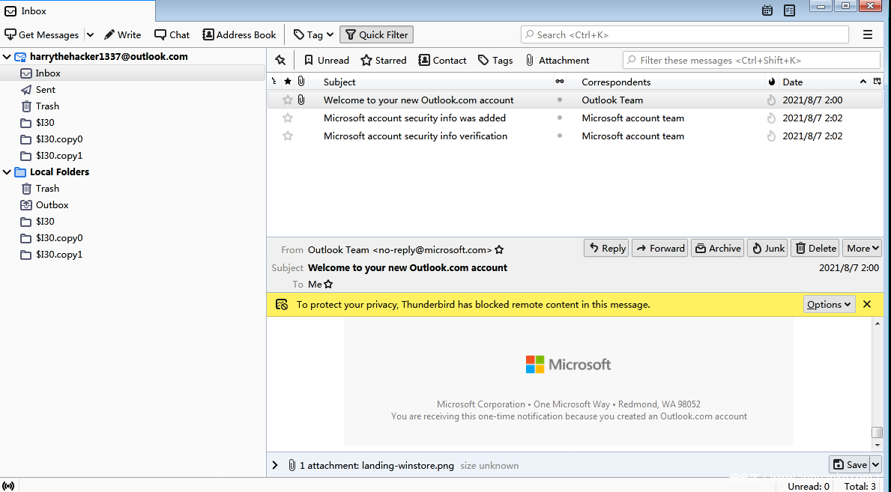This screenshot has height=492, width=891.
Task: Click the Reply button
Action: click(x=606, y=248)
